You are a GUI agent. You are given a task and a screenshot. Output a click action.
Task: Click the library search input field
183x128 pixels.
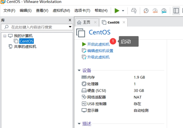click(x=37, y=27)
